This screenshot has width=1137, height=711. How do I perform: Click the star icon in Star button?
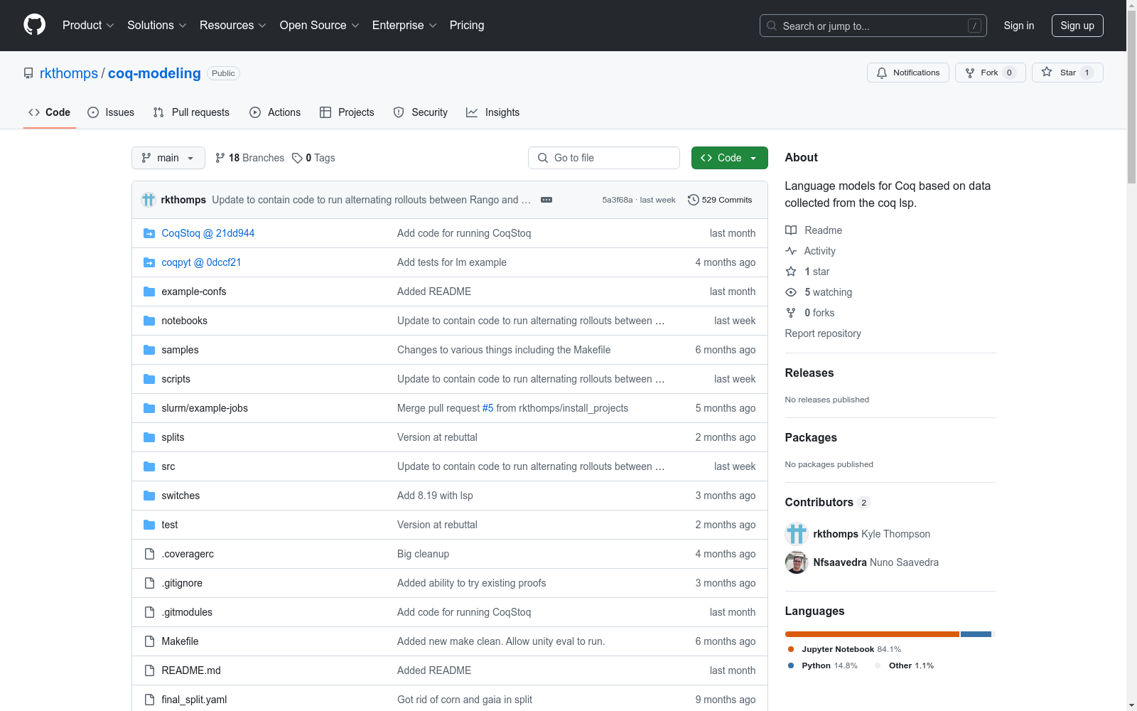coord(1047,72)
